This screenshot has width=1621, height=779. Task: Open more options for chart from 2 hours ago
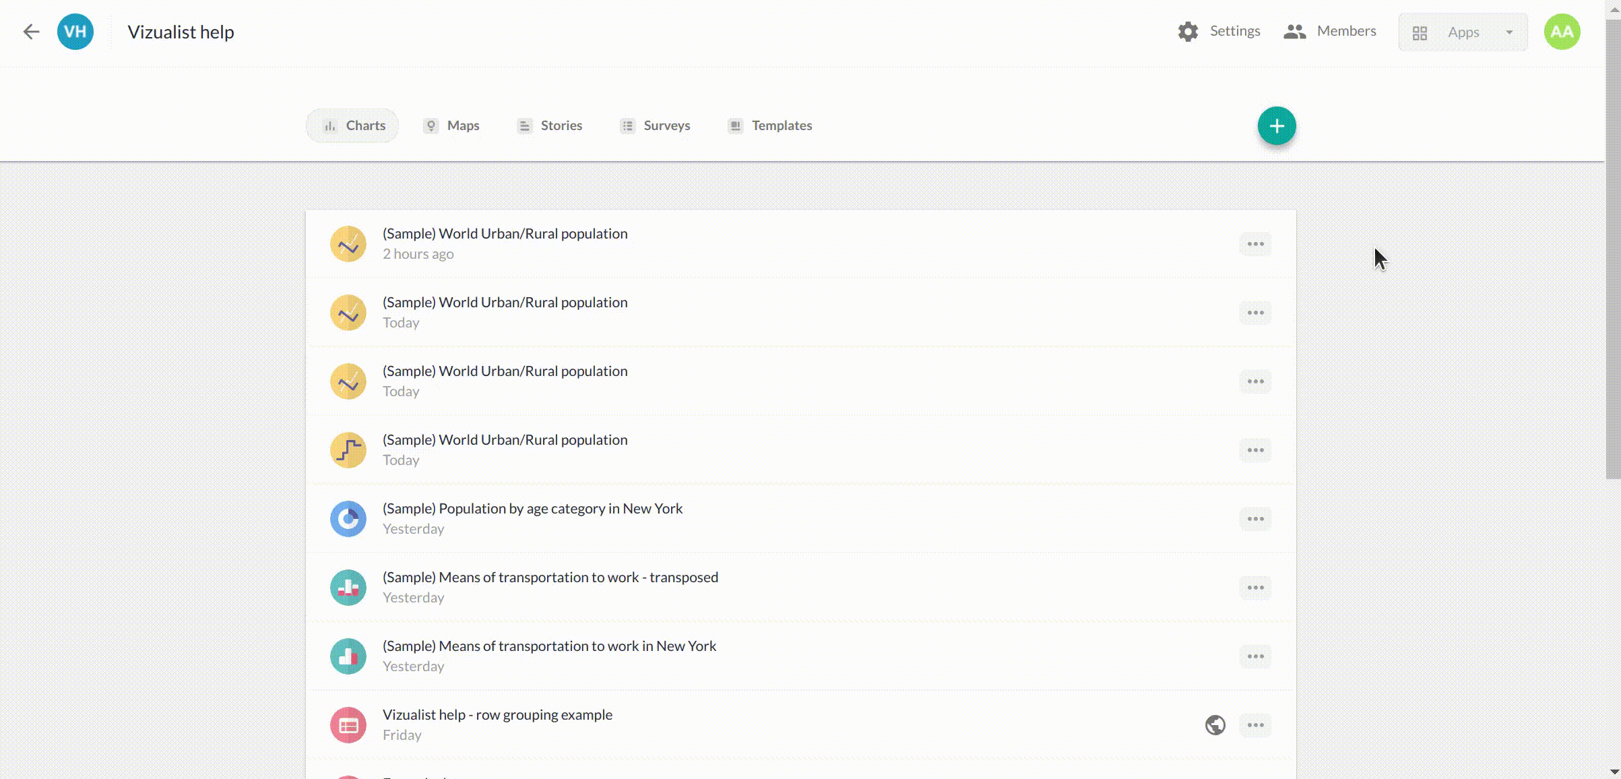point(1254,244)
